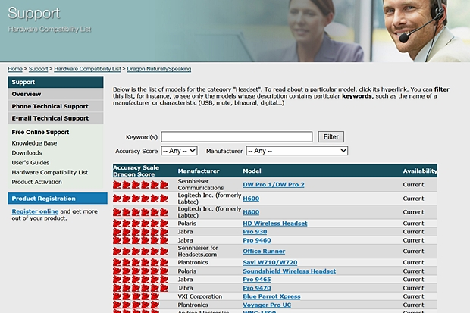
Task: Go to Hardware Compatibility List breadcrumb
Action: tap(87, 69)
